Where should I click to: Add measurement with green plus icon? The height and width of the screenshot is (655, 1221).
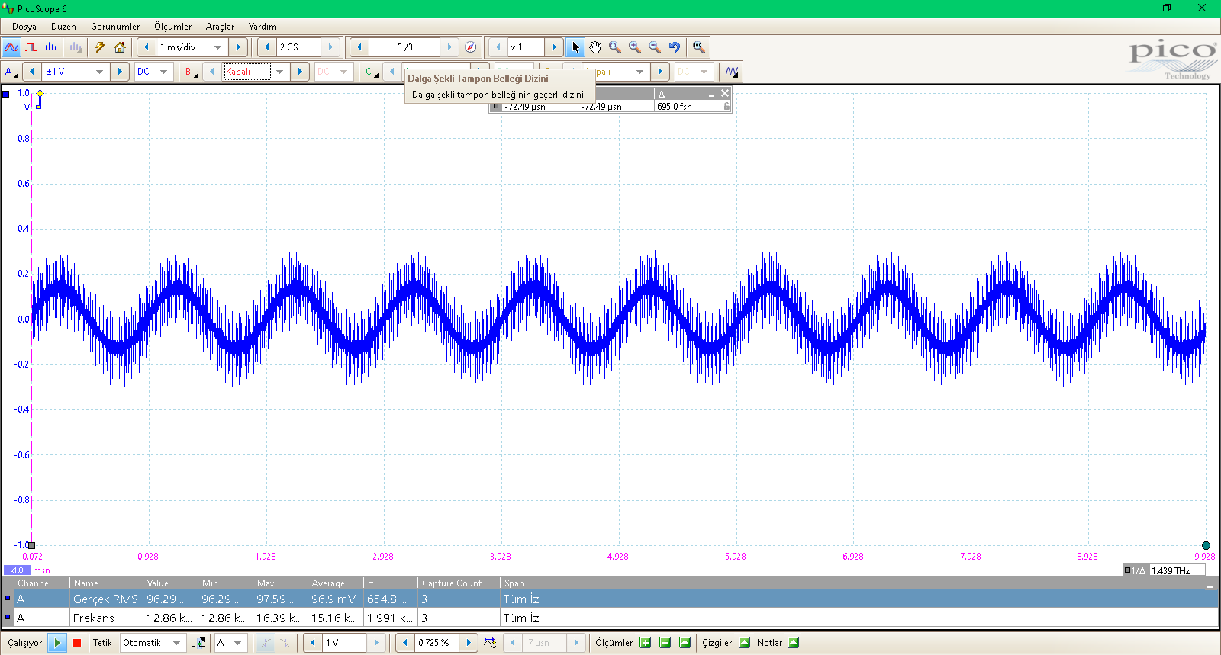click(646, 643)
